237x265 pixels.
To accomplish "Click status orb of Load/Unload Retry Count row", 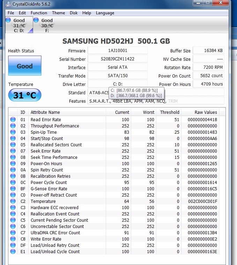I will [13, 245].
